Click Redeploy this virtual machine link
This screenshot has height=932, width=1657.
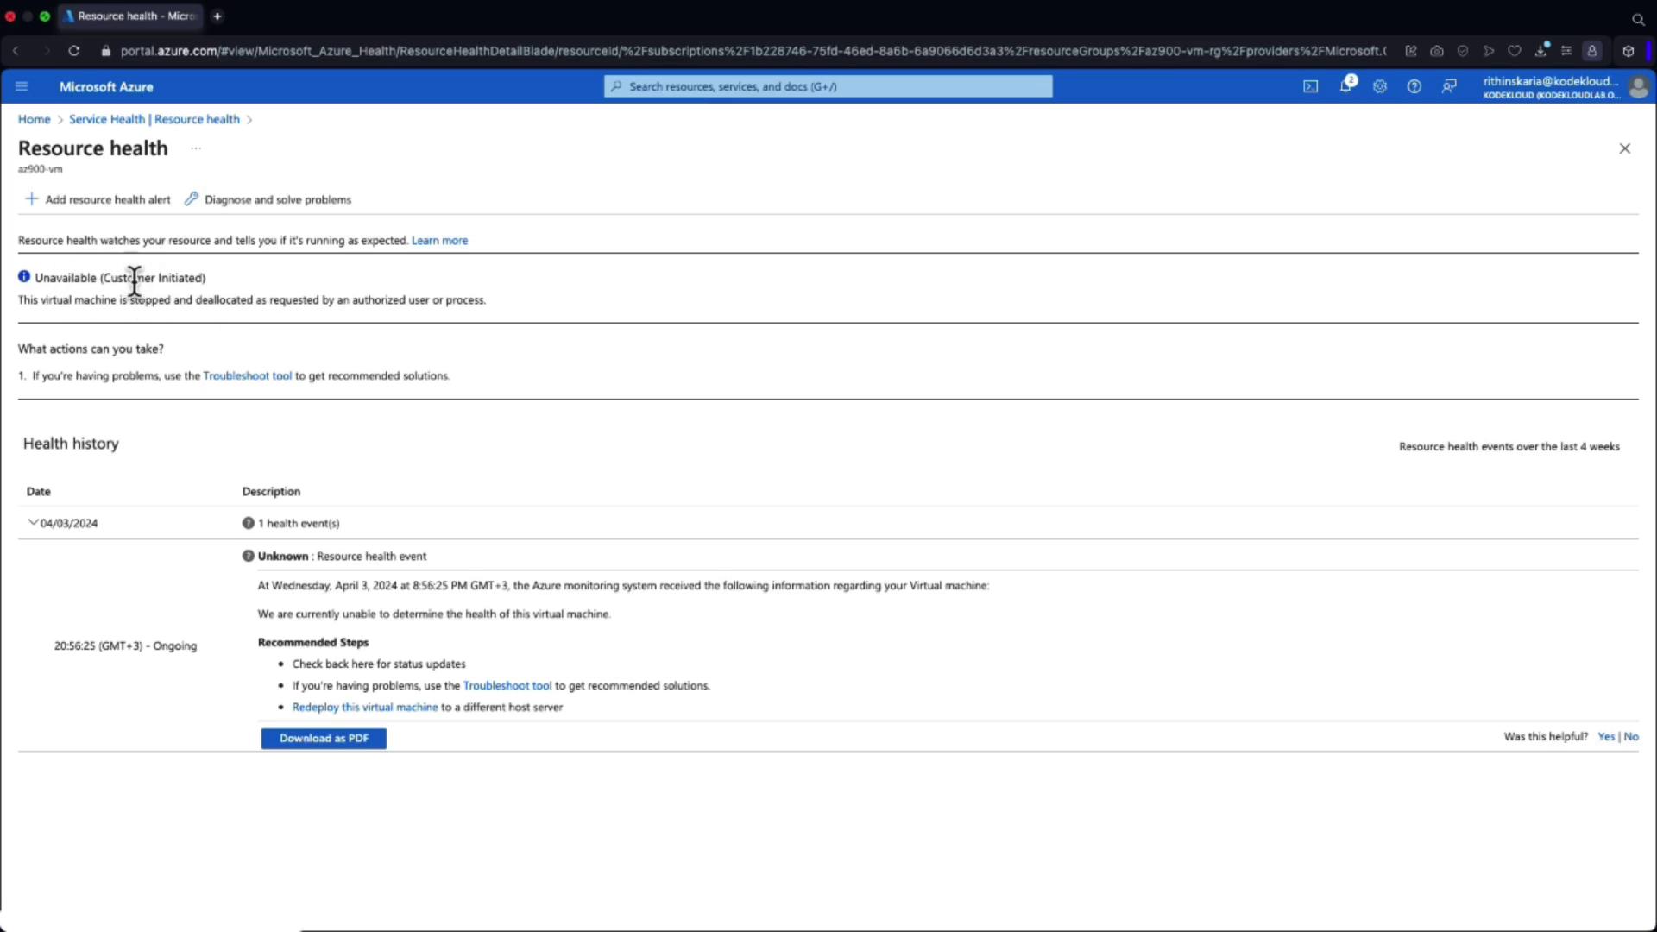(x=365, y=708)
